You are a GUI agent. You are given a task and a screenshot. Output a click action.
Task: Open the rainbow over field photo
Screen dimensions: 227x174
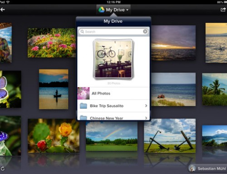click(112, 136)
